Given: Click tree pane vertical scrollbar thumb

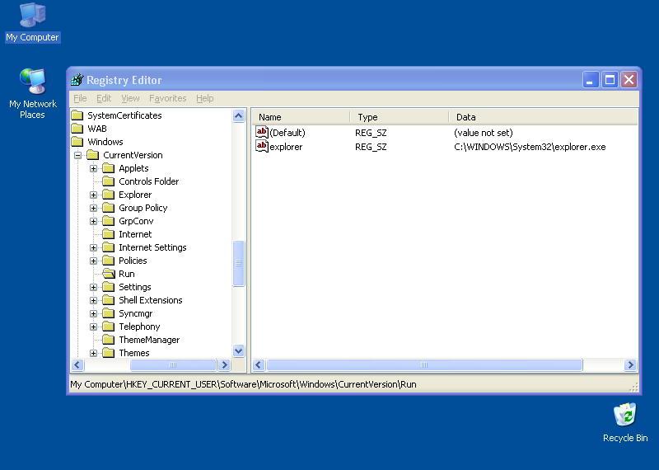Looking at the screenshot, I should pos(238,263).
